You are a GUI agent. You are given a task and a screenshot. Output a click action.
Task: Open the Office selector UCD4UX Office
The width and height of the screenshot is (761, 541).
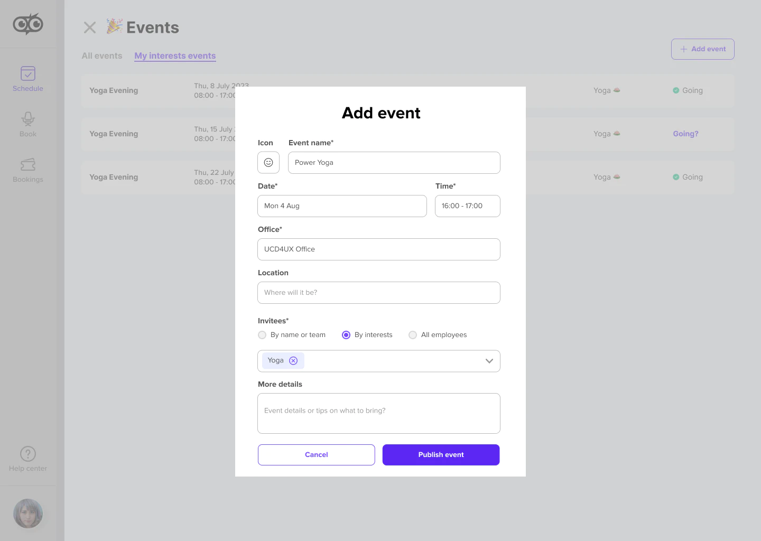[379, 249]
